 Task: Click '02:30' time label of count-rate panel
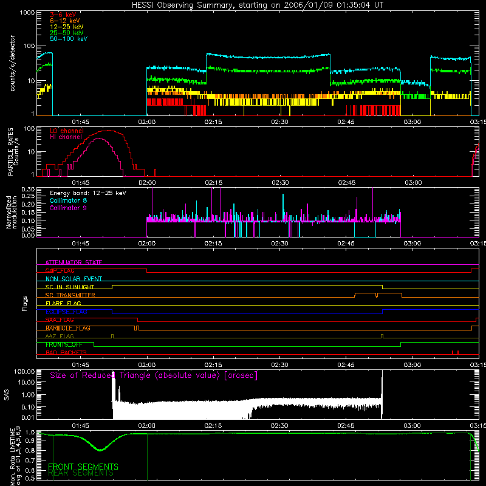tap(279, 122)
